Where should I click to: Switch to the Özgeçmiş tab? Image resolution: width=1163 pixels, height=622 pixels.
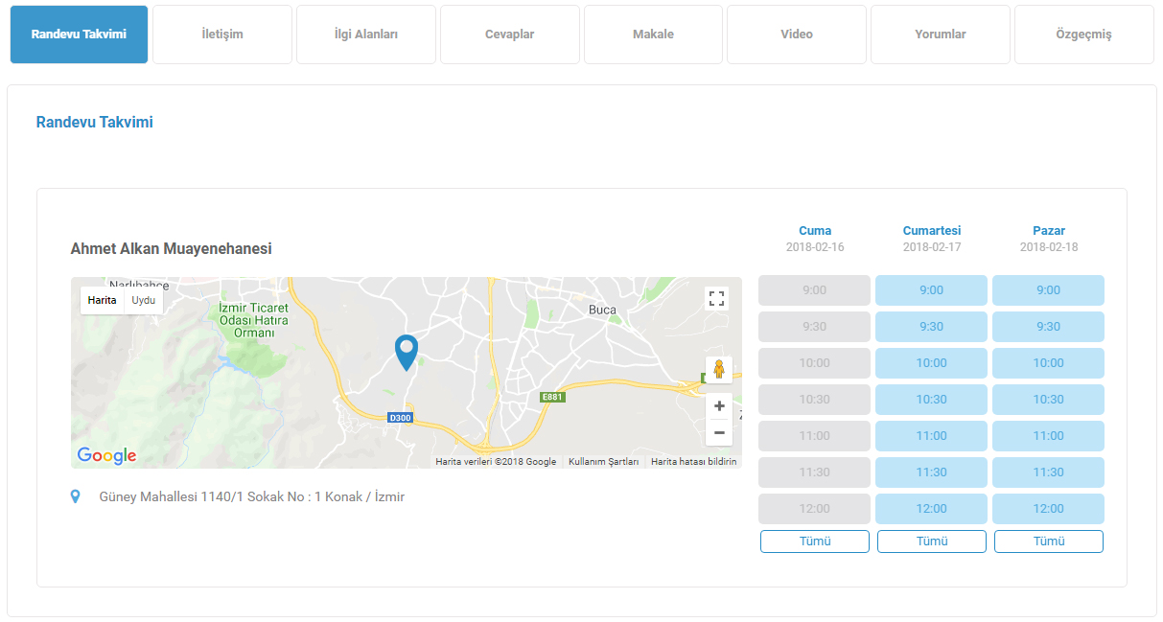[1083, 35]
